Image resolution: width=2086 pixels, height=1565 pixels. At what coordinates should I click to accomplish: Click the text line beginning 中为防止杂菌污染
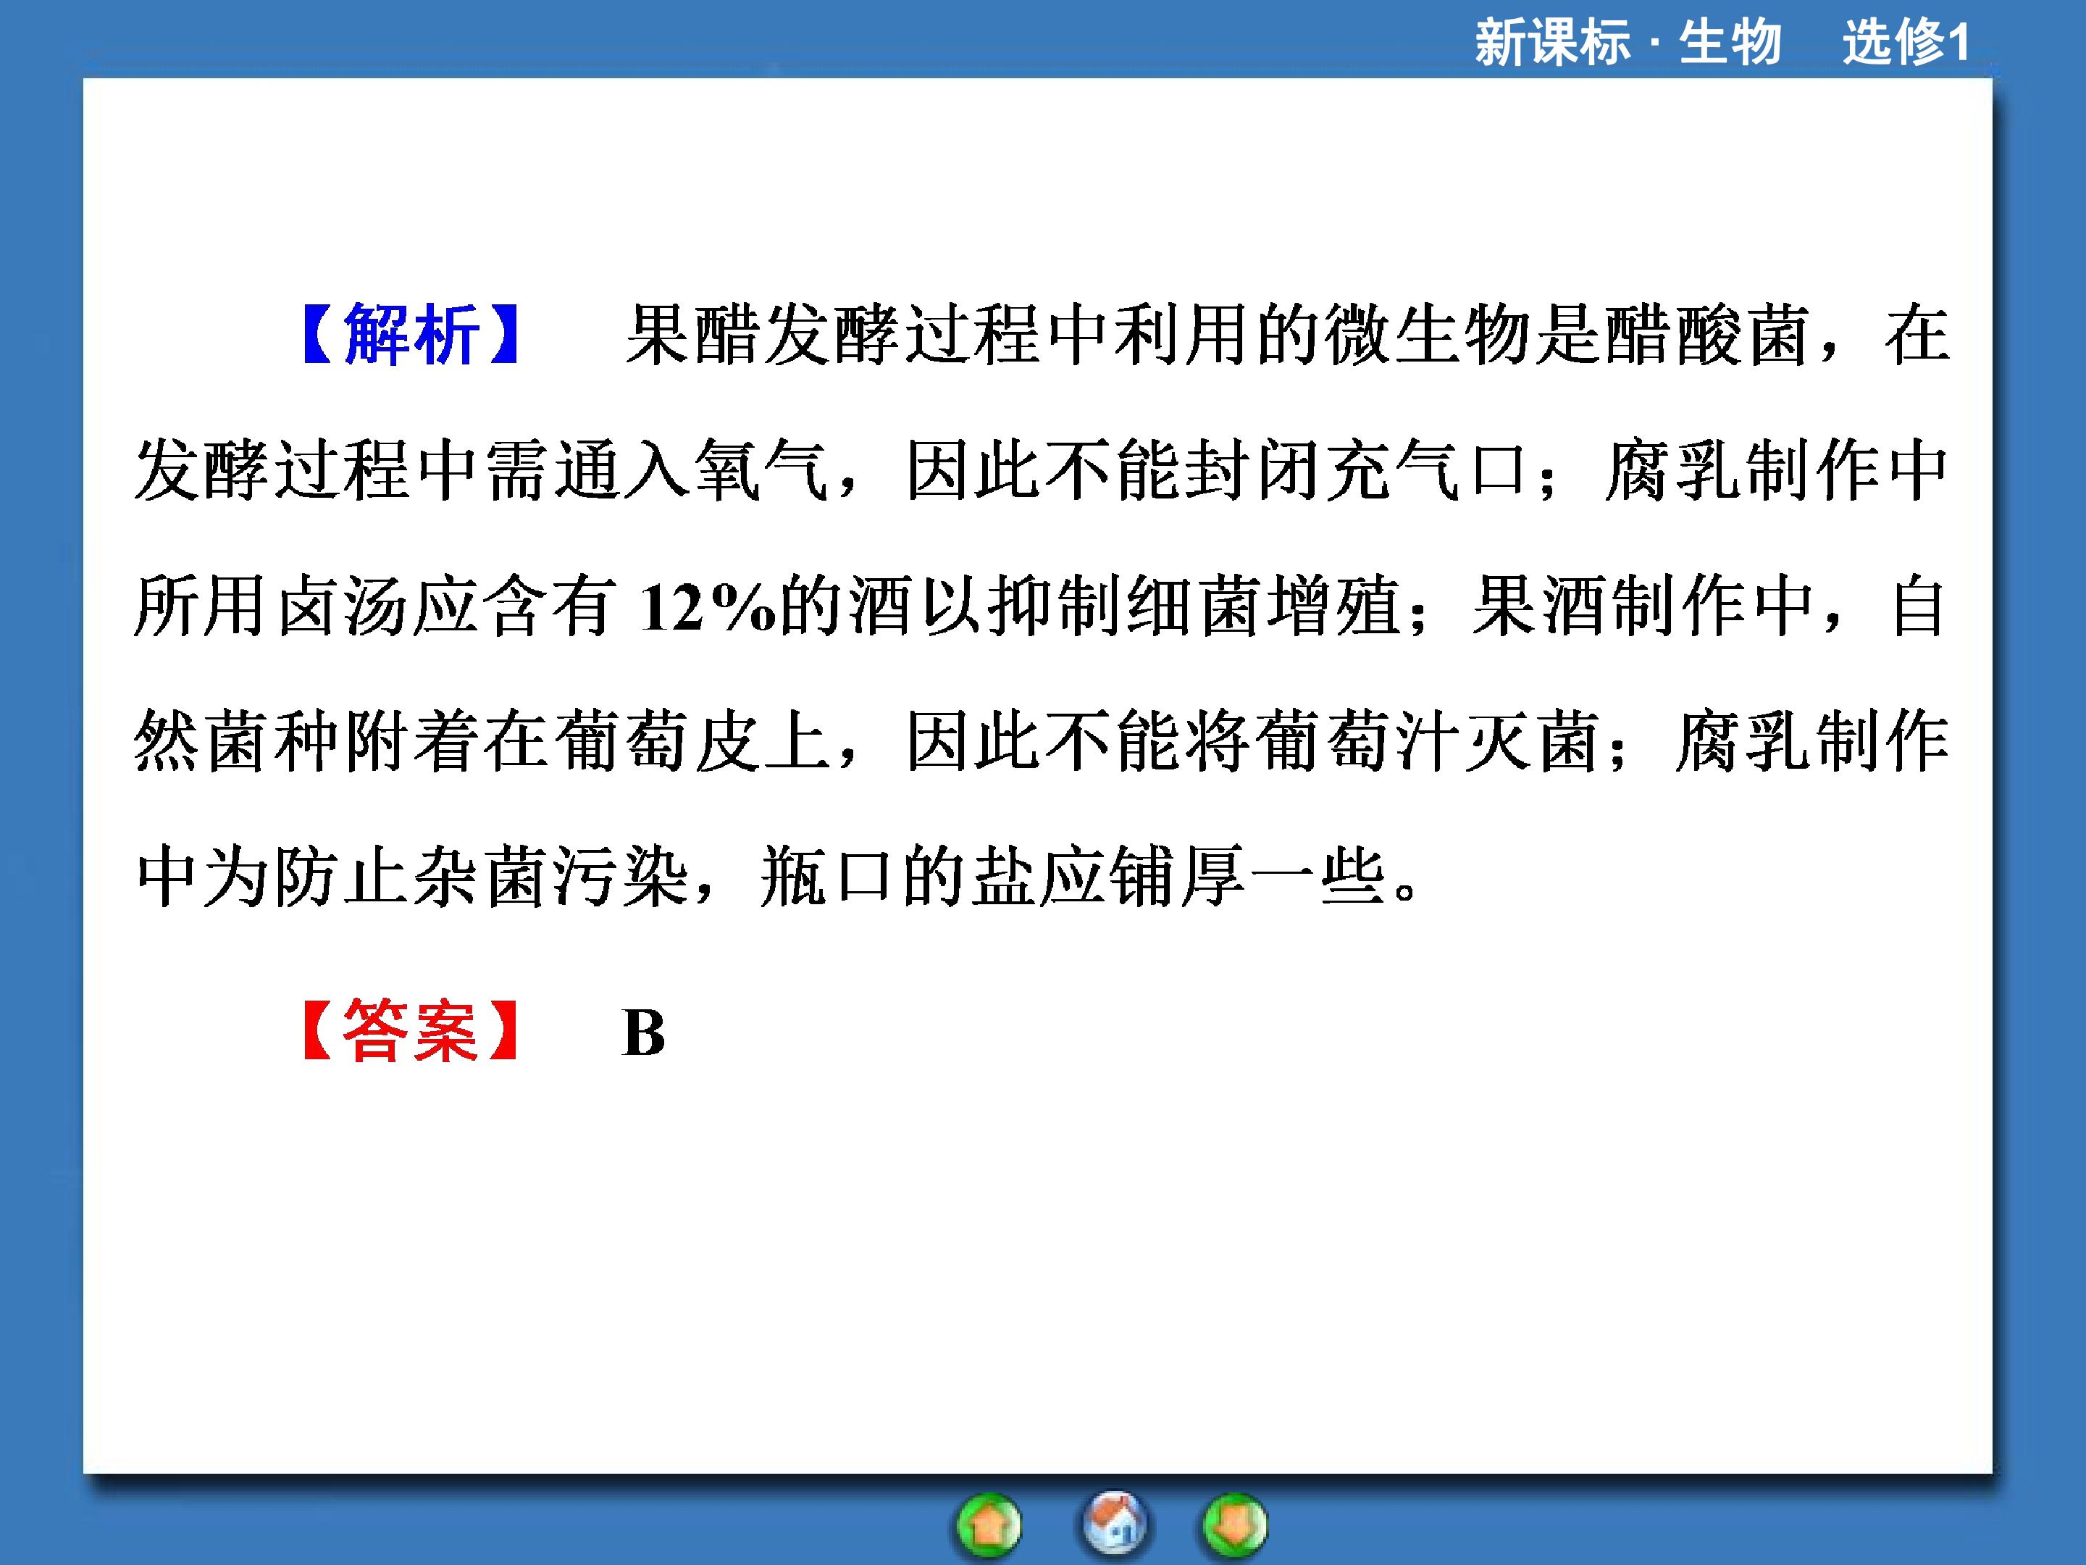pyautogui.click(x=778, y=877)
